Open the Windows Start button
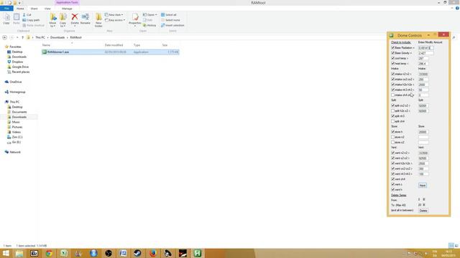460x258 pixels. [6, 253]
